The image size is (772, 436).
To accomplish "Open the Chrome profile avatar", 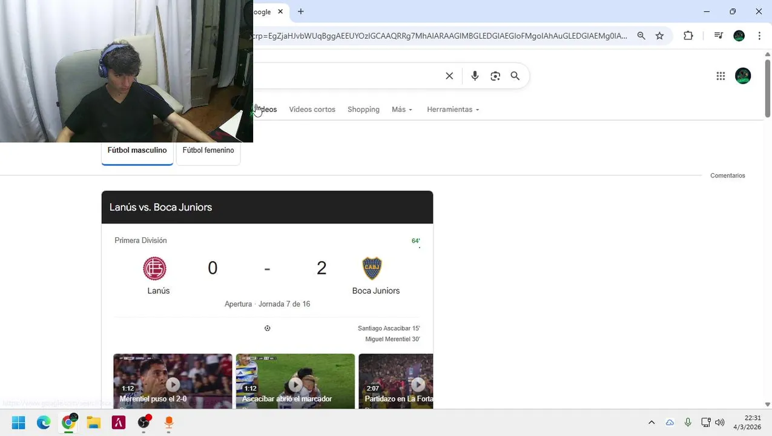I will click(x=739, y=36).
